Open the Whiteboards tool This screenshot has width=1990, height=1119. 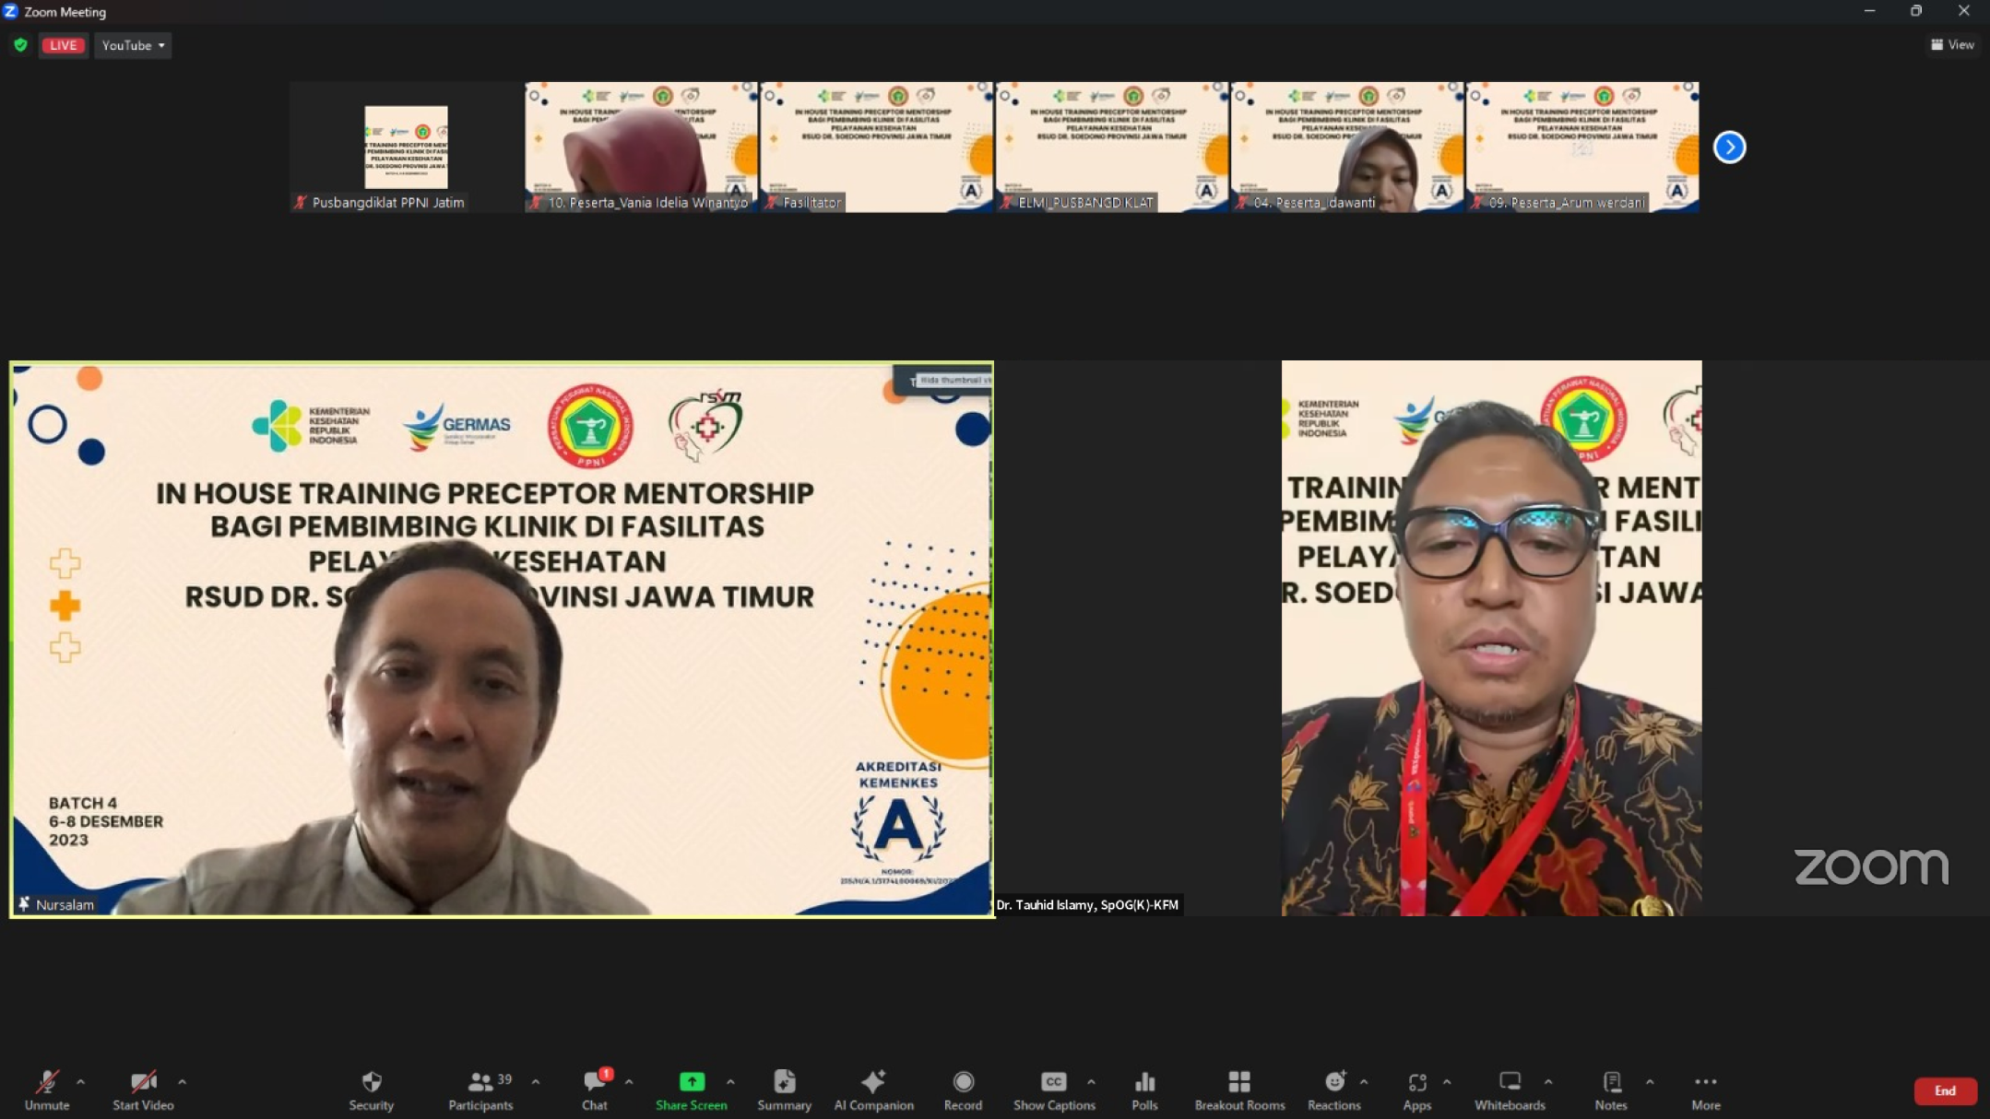[1509, 1090]
